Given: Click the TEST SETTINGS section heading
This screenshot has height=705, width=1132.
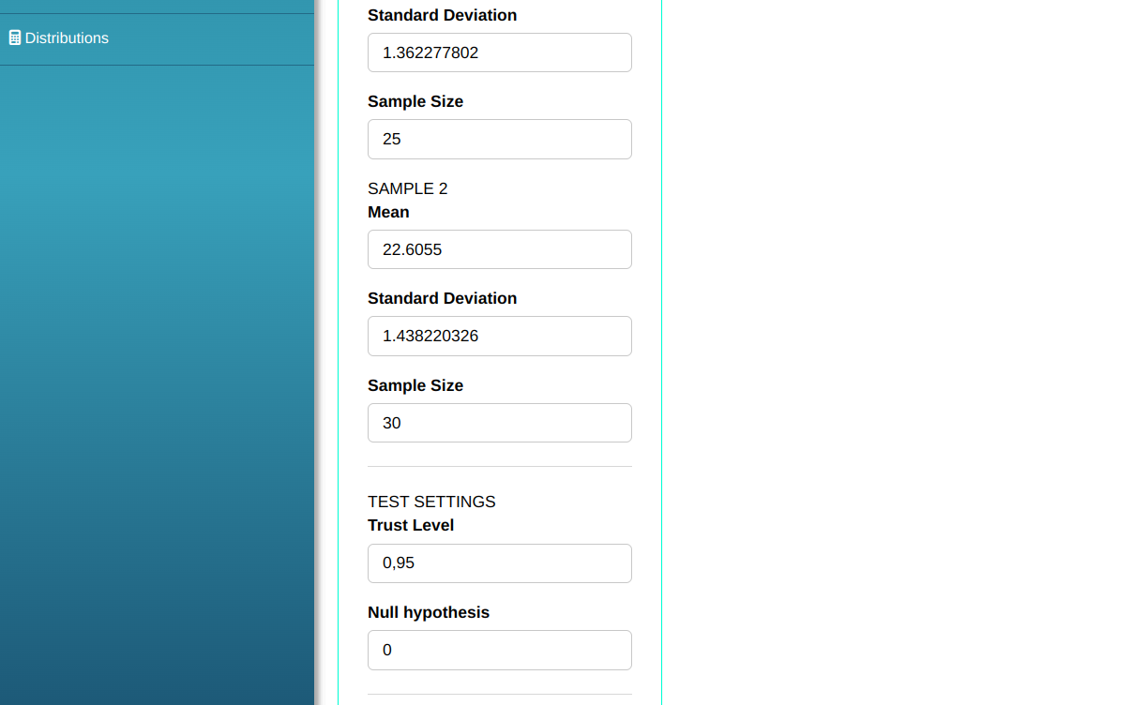Looking at the screenshot, I should pos(431,502).
